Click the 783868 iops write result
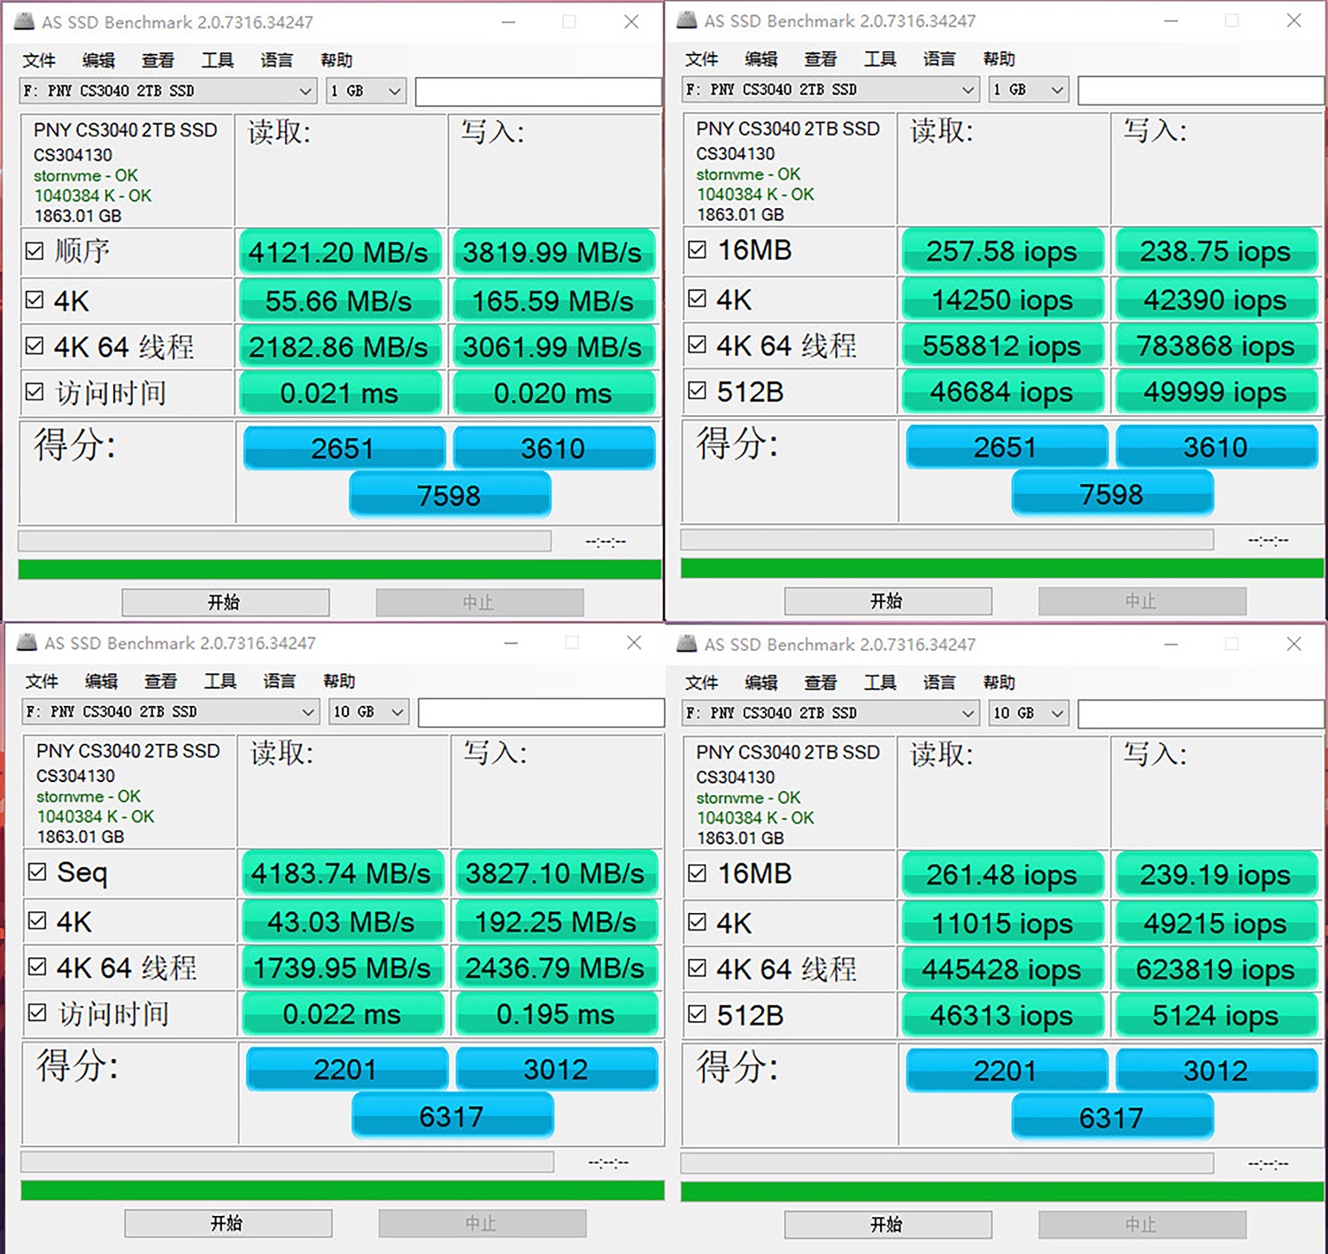The width and height of the screenshot is (1328, 1254). tap(1216, 344)
